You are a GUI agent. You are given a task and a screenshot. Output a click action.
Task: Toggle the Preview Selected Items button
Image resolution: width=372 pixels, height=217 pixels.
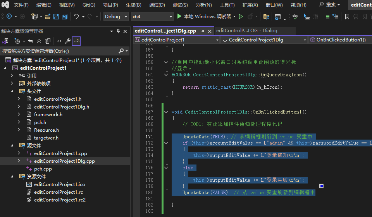[76, 41]
